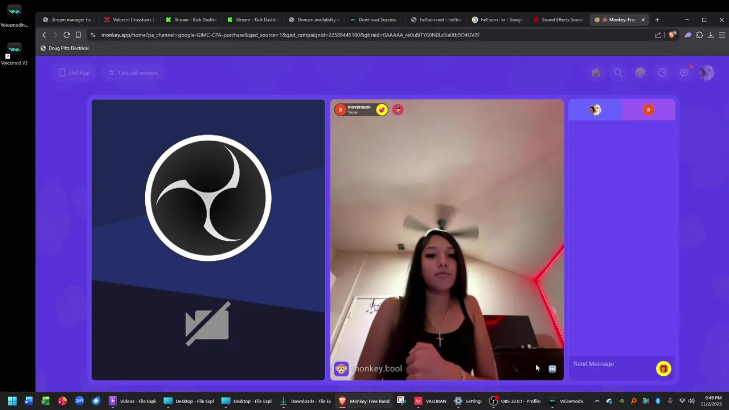Screen dimensions: 729x410
Task: Open the Wi-Fi network tray icon
Action: point(682,401)
